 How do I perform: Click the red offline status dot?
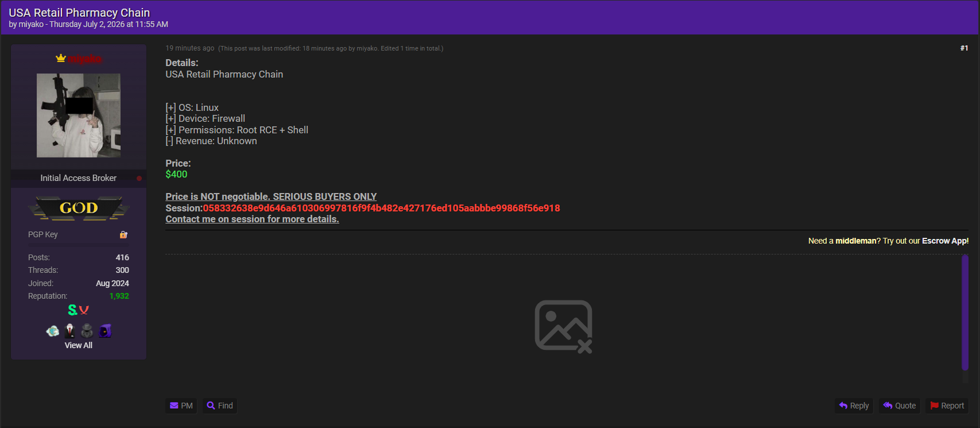coord(139,178)
